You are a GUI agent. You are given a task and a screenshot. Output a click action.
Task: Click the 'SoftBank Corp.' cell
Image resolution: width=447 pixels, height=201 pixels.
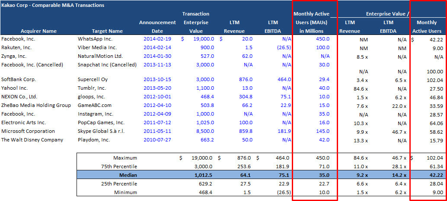(19, 80)
